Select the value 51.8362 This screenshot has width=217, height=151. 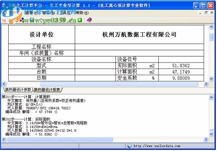click(181, 66)
